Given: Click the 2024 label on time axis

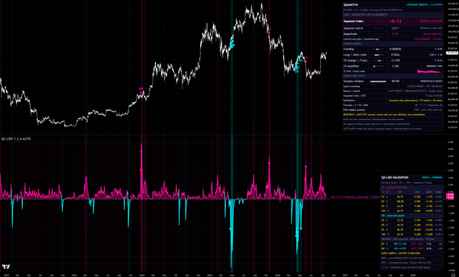Looking at the screenshot, I should 142,275.
